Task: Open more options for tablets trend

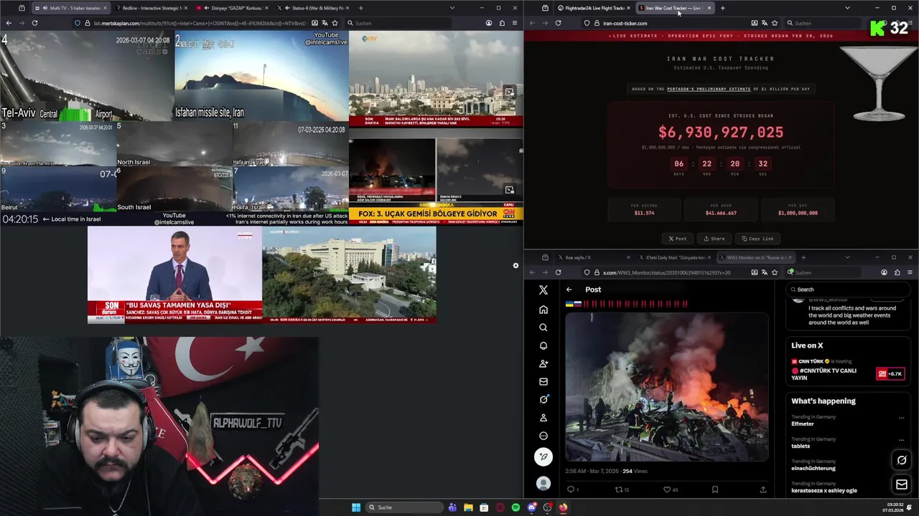Action: (x=902, y=440)
